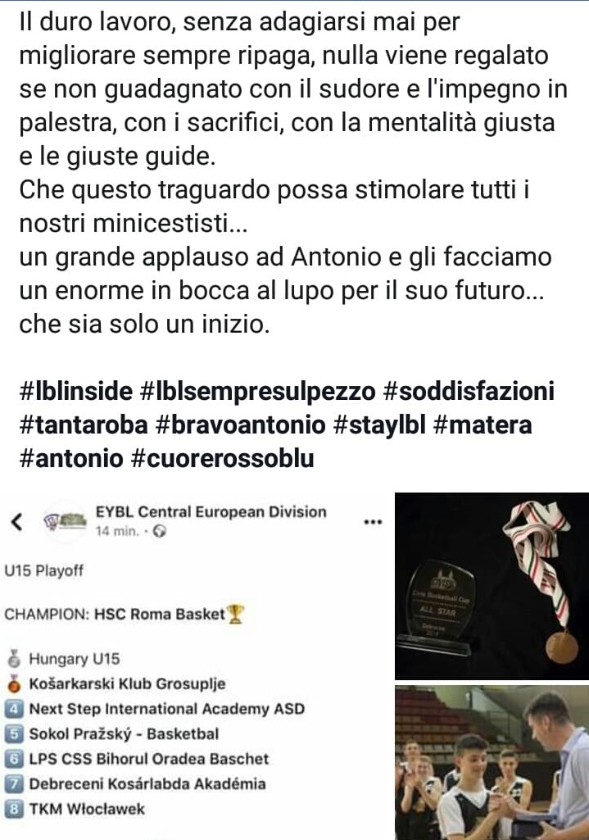Image resolution: width=589 pixels, height=840 pixels.
Task: Select the #matera hashtag
Action: [483, 425]
